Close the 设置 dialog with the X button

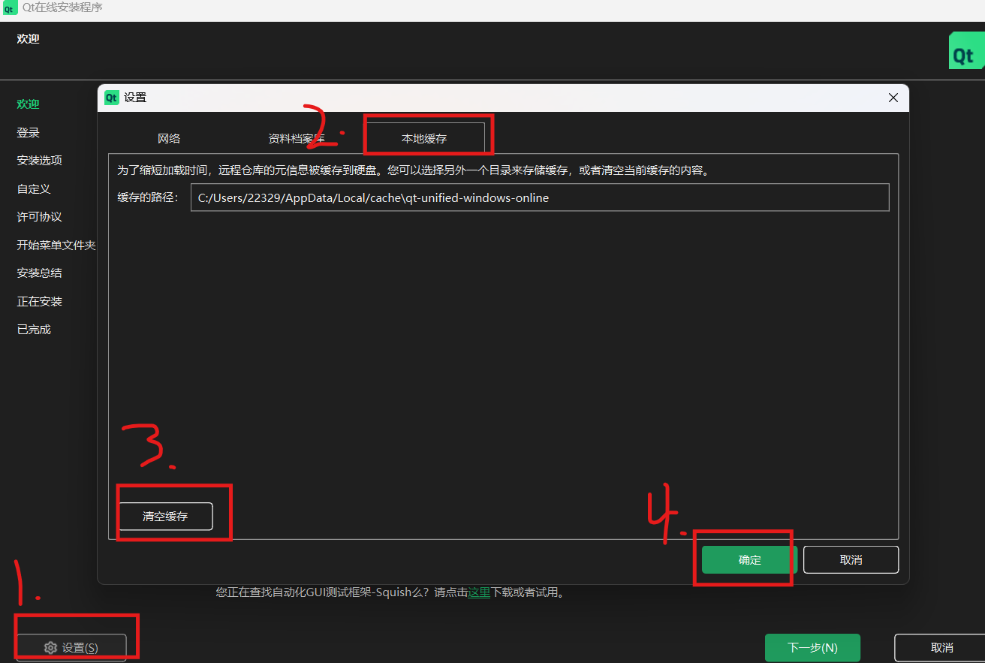click(893, 98)
